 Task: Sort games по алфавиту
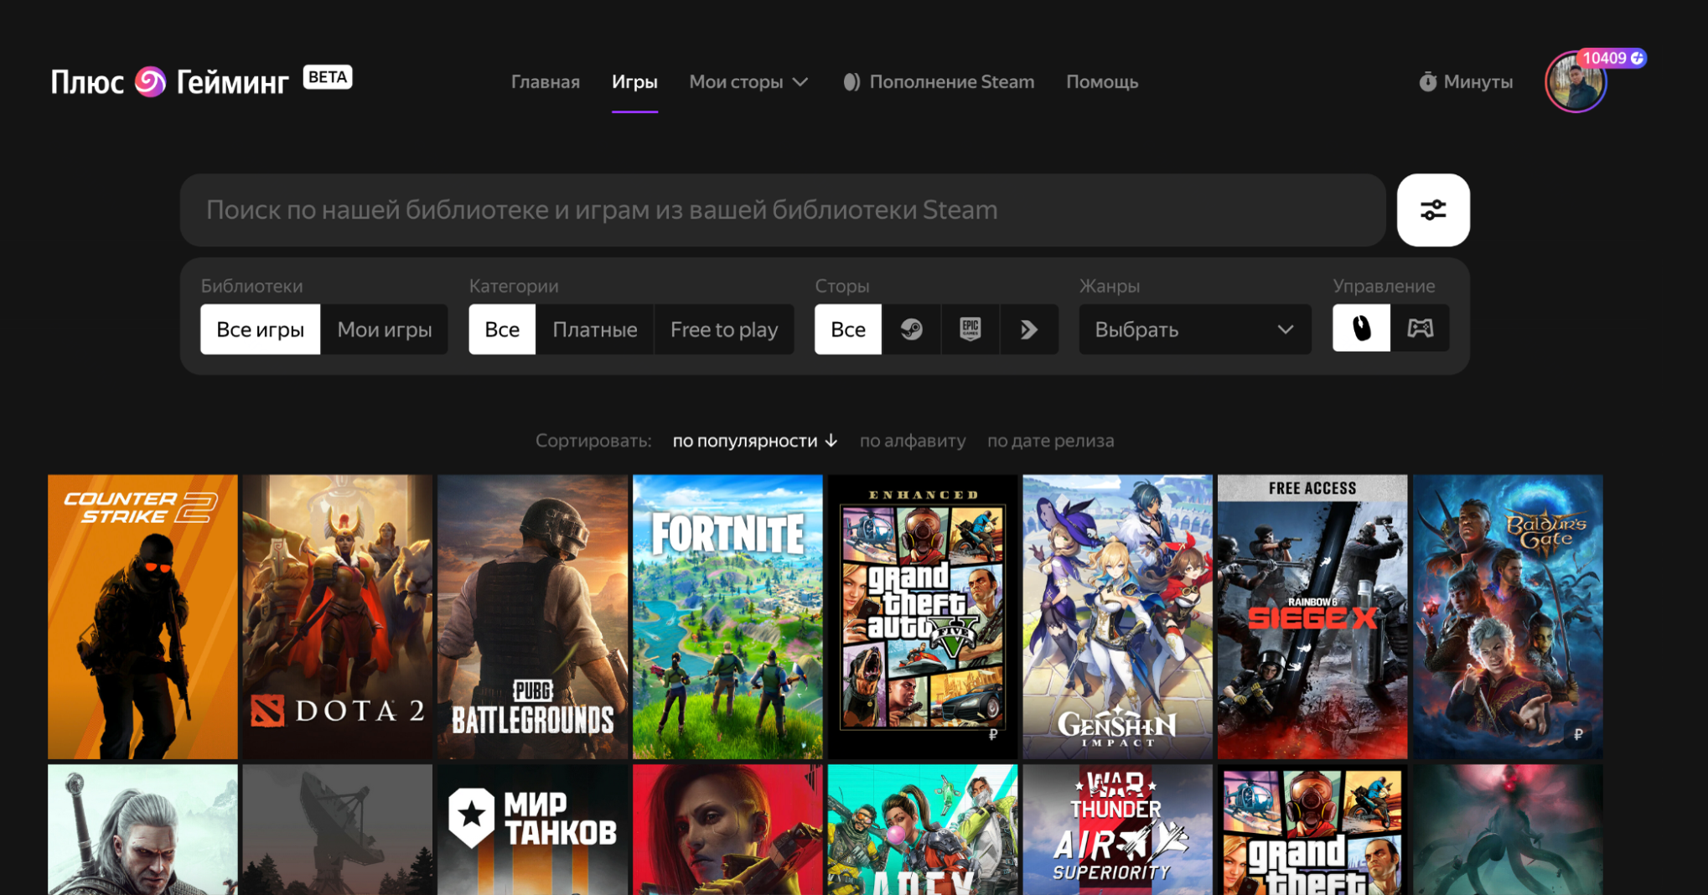[x=913, y=441]
